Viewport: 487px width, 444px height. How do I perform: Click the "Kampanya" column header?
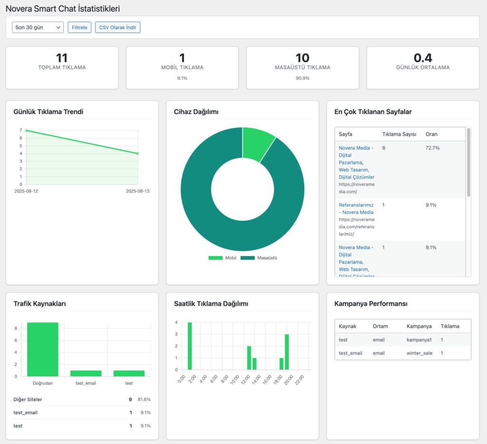coord(419,326)
